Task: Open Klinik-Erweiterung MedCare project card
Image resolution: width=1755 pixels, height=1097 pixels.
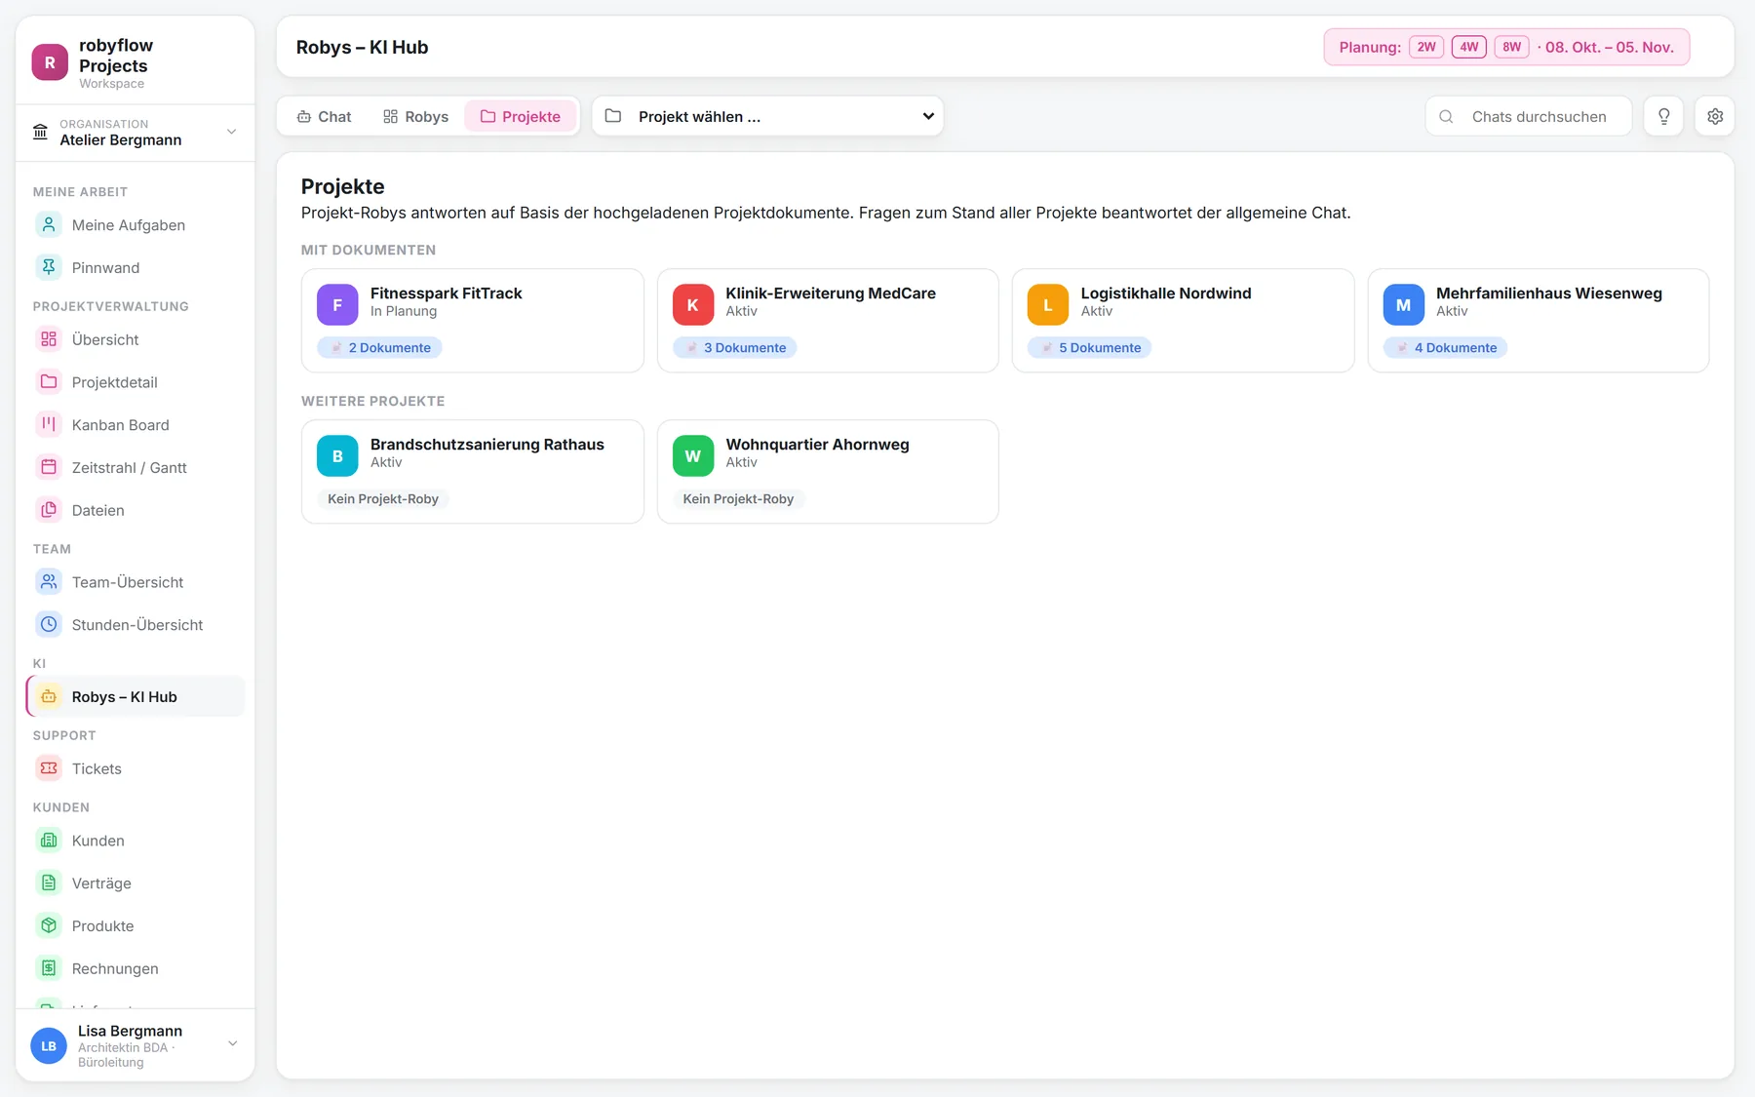Action: pos(828,321)
